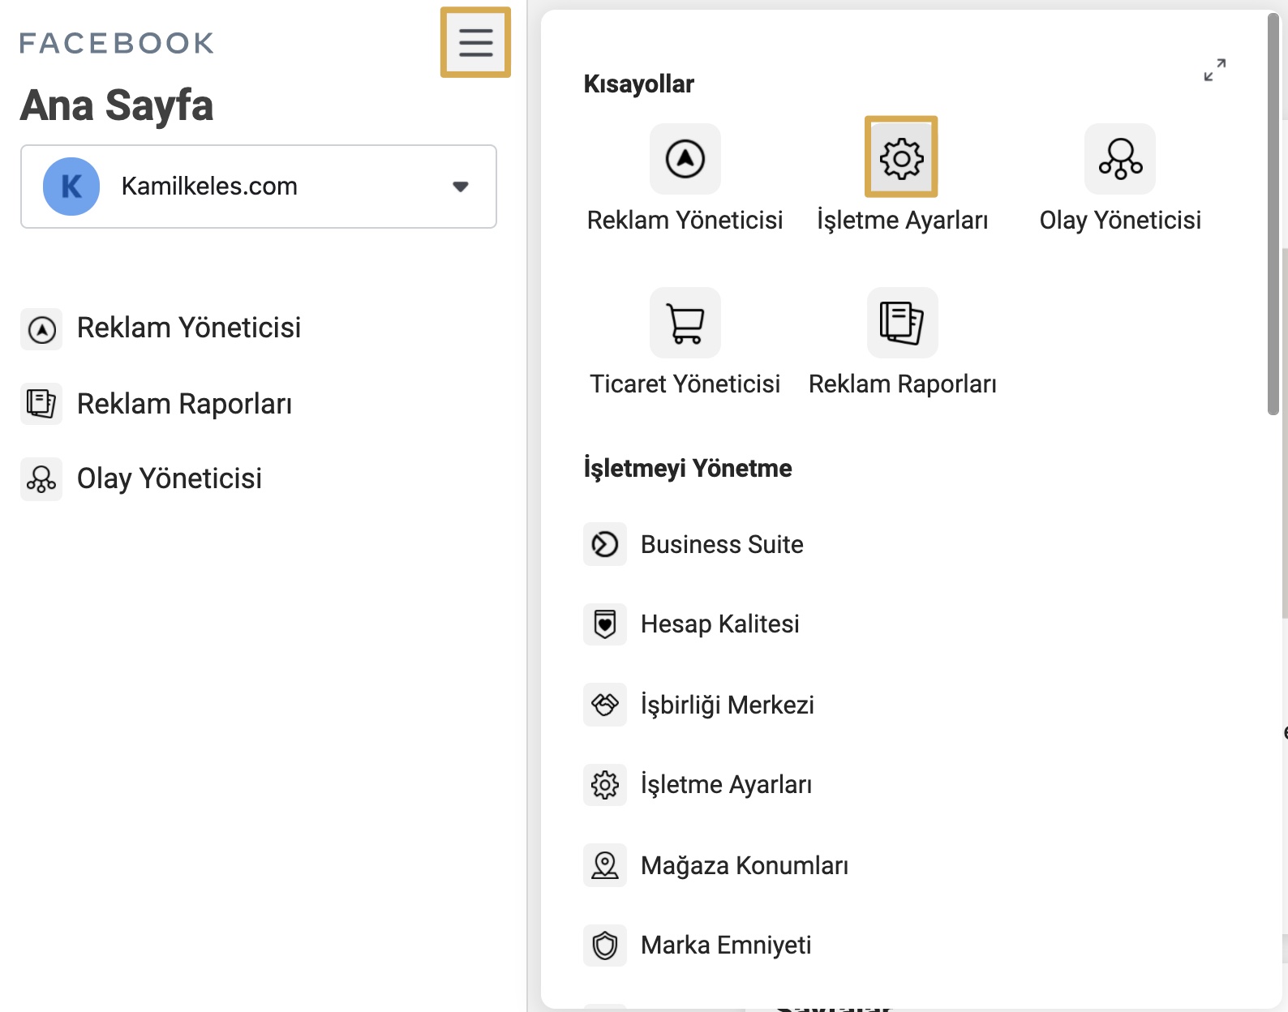Open Hesap Kalitesi menu entry
This screenshot has height=1012, width=1288.
tap(719, 624)
